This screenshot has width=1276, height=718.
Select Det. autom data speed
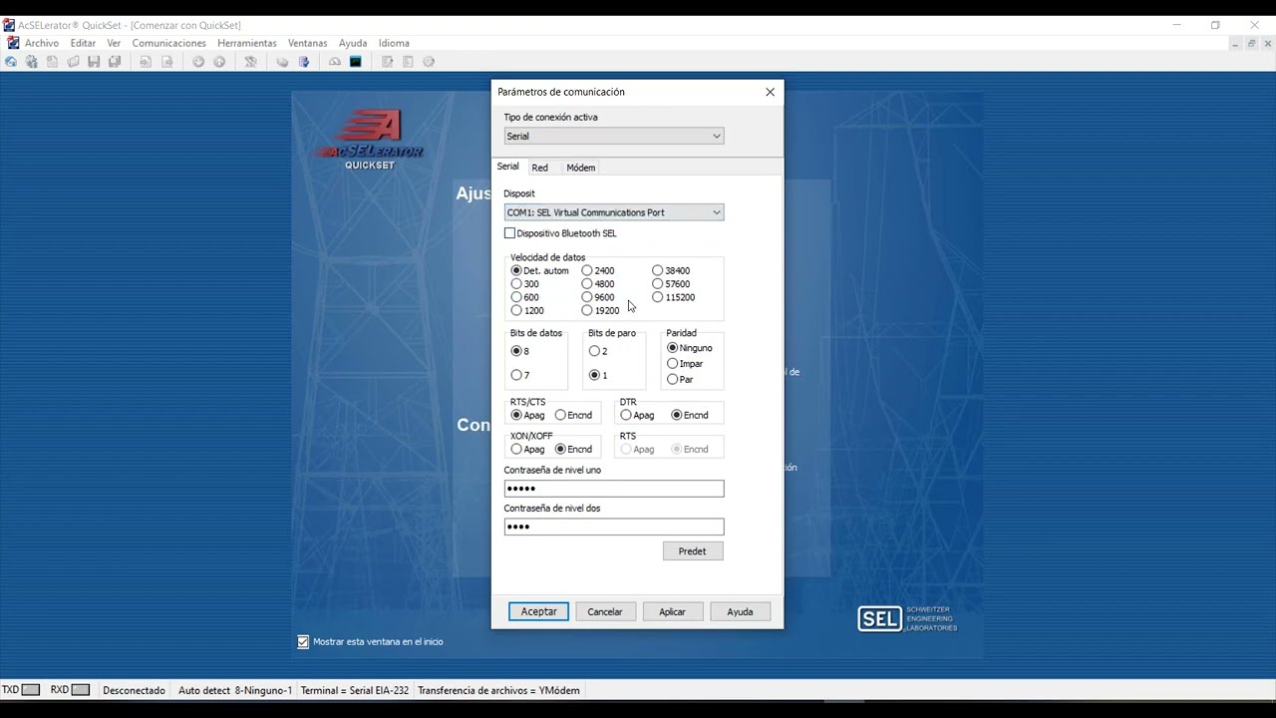point(516,270)
